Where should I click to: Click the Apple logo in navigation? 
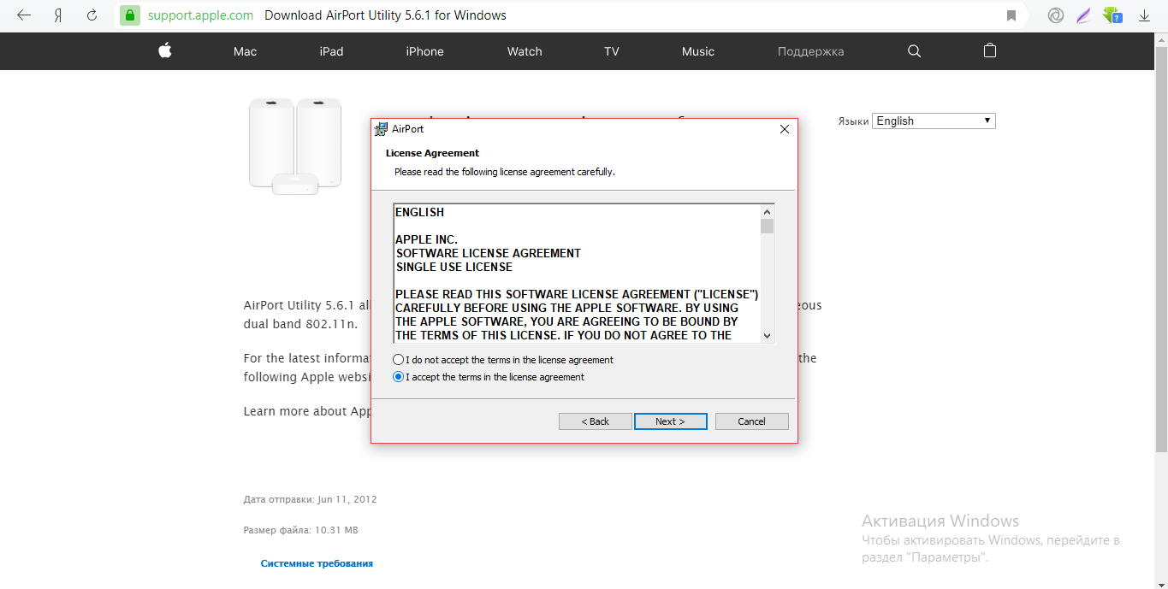tap(165, 51)
